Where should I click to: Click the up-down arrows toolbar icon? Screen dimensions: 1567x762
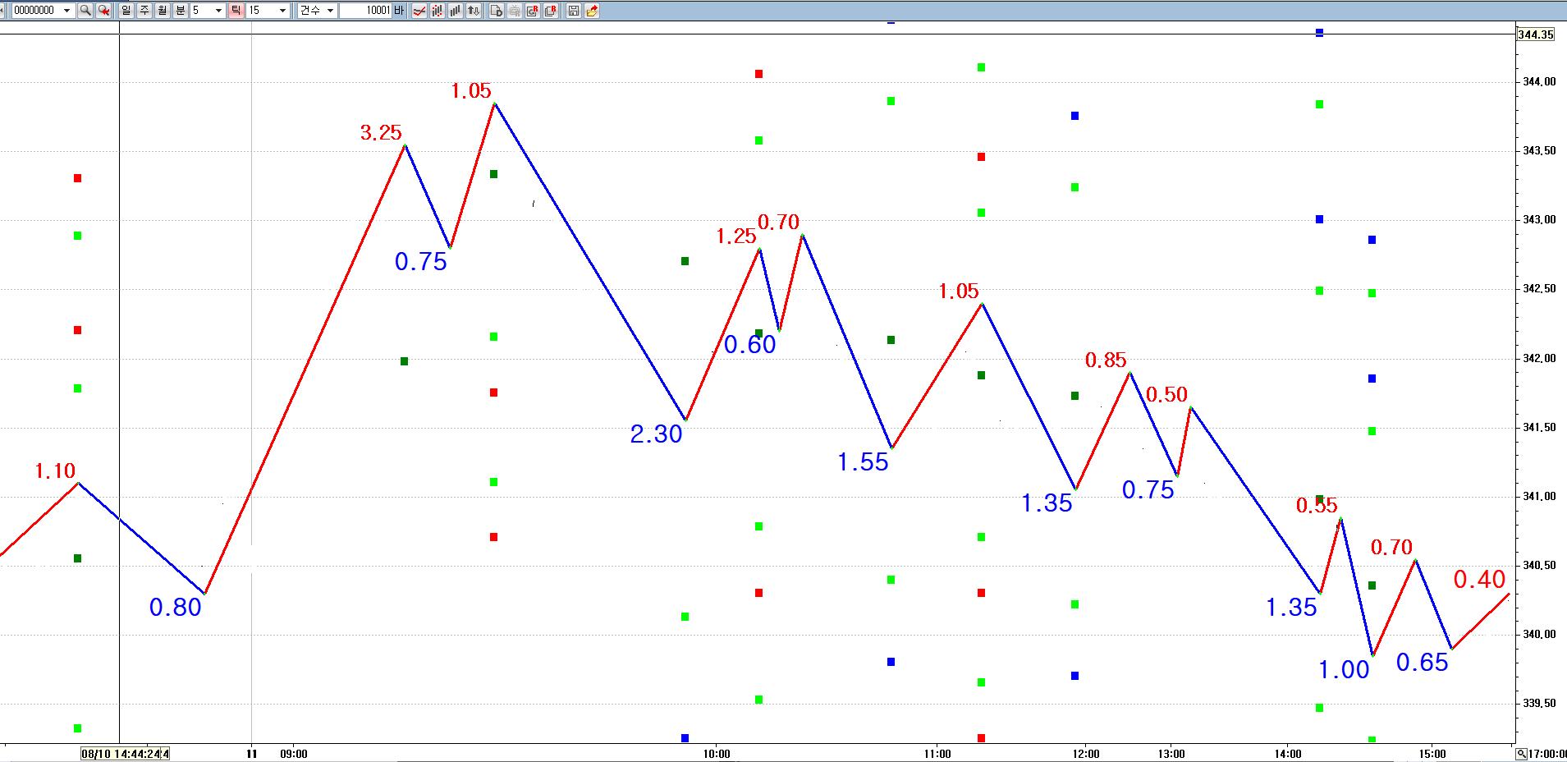(474, 11)
